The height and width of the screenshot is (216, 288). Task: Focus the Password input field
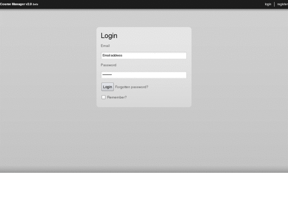[144, 75]
